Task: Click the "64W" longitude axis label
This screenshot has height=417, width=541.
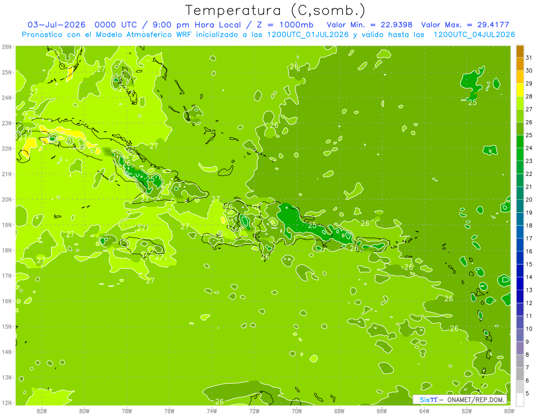Action: coord(424,411)
